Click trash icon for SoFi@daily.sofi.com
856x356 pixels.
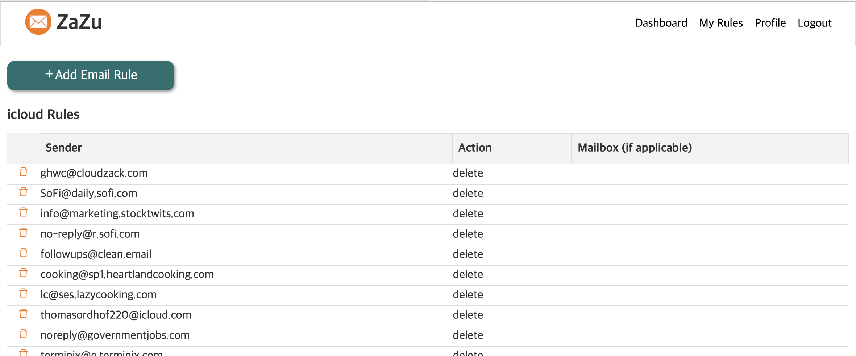pyautogui.click(x=23, y=192)
